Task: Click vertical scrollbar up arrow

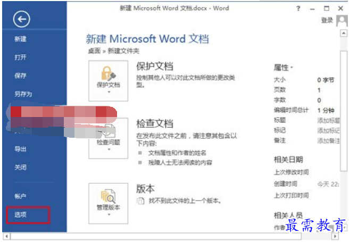Action: pyautogui.click(x=344, y=34)
